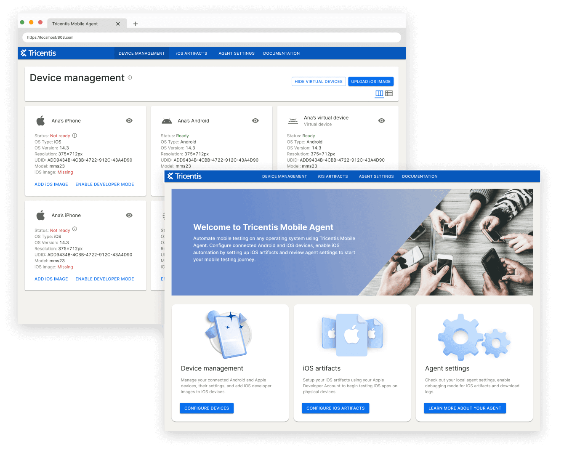Click Add iOS Image on first iPhone card
564x458 pixels.
pyautogui.click(x=51, y=184)
